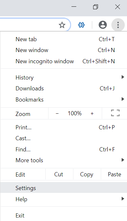The image size is (127, 221).
Task: Increase zoom with the plus button
Action: coord(92,113)
